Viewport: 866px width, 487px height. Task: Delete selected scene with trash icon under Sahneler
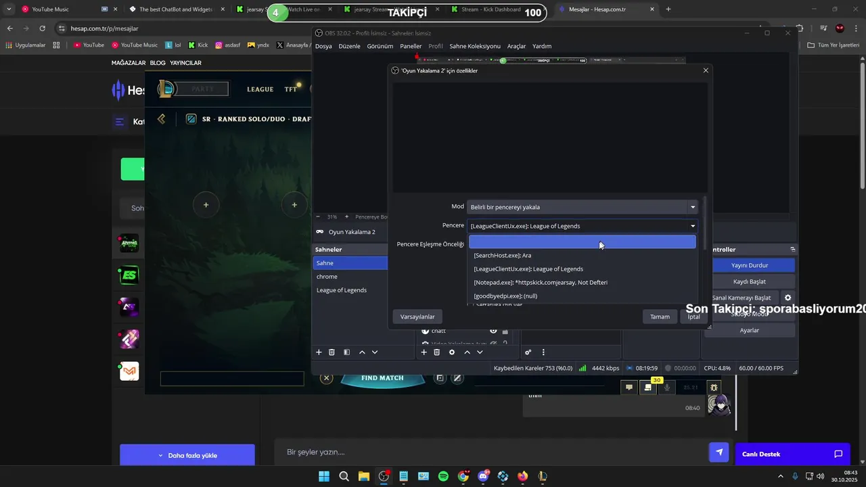click(332, 352)
